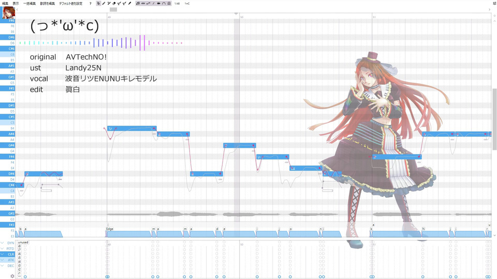Expand the CLR expression chevron
The width and height of the screenshot is (497, 279).
(x=2, y=254)
